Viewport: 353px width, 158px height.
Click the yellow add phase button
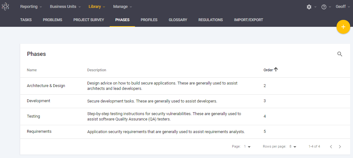point(343,27)
